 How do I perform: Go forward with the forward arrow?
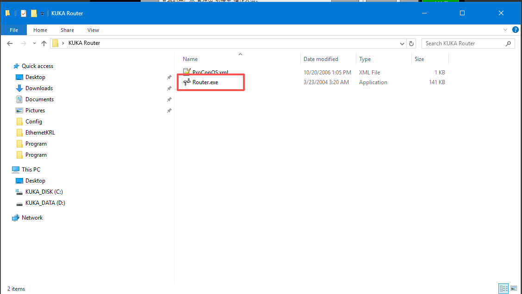pos(23,43)
